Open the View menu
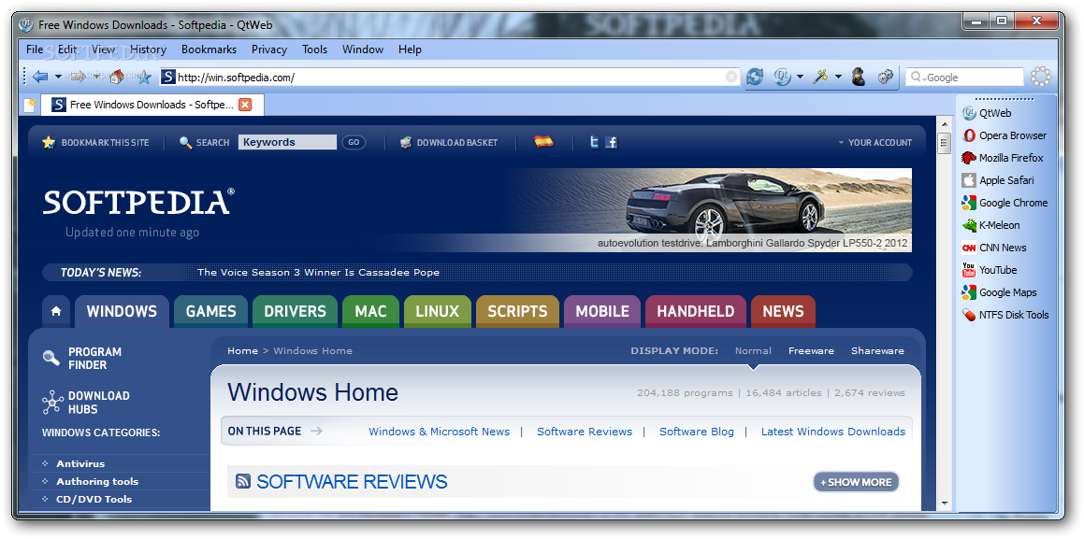Image resolution: width=1084 pixels, height=539 pixels. (x=103, y=49)
